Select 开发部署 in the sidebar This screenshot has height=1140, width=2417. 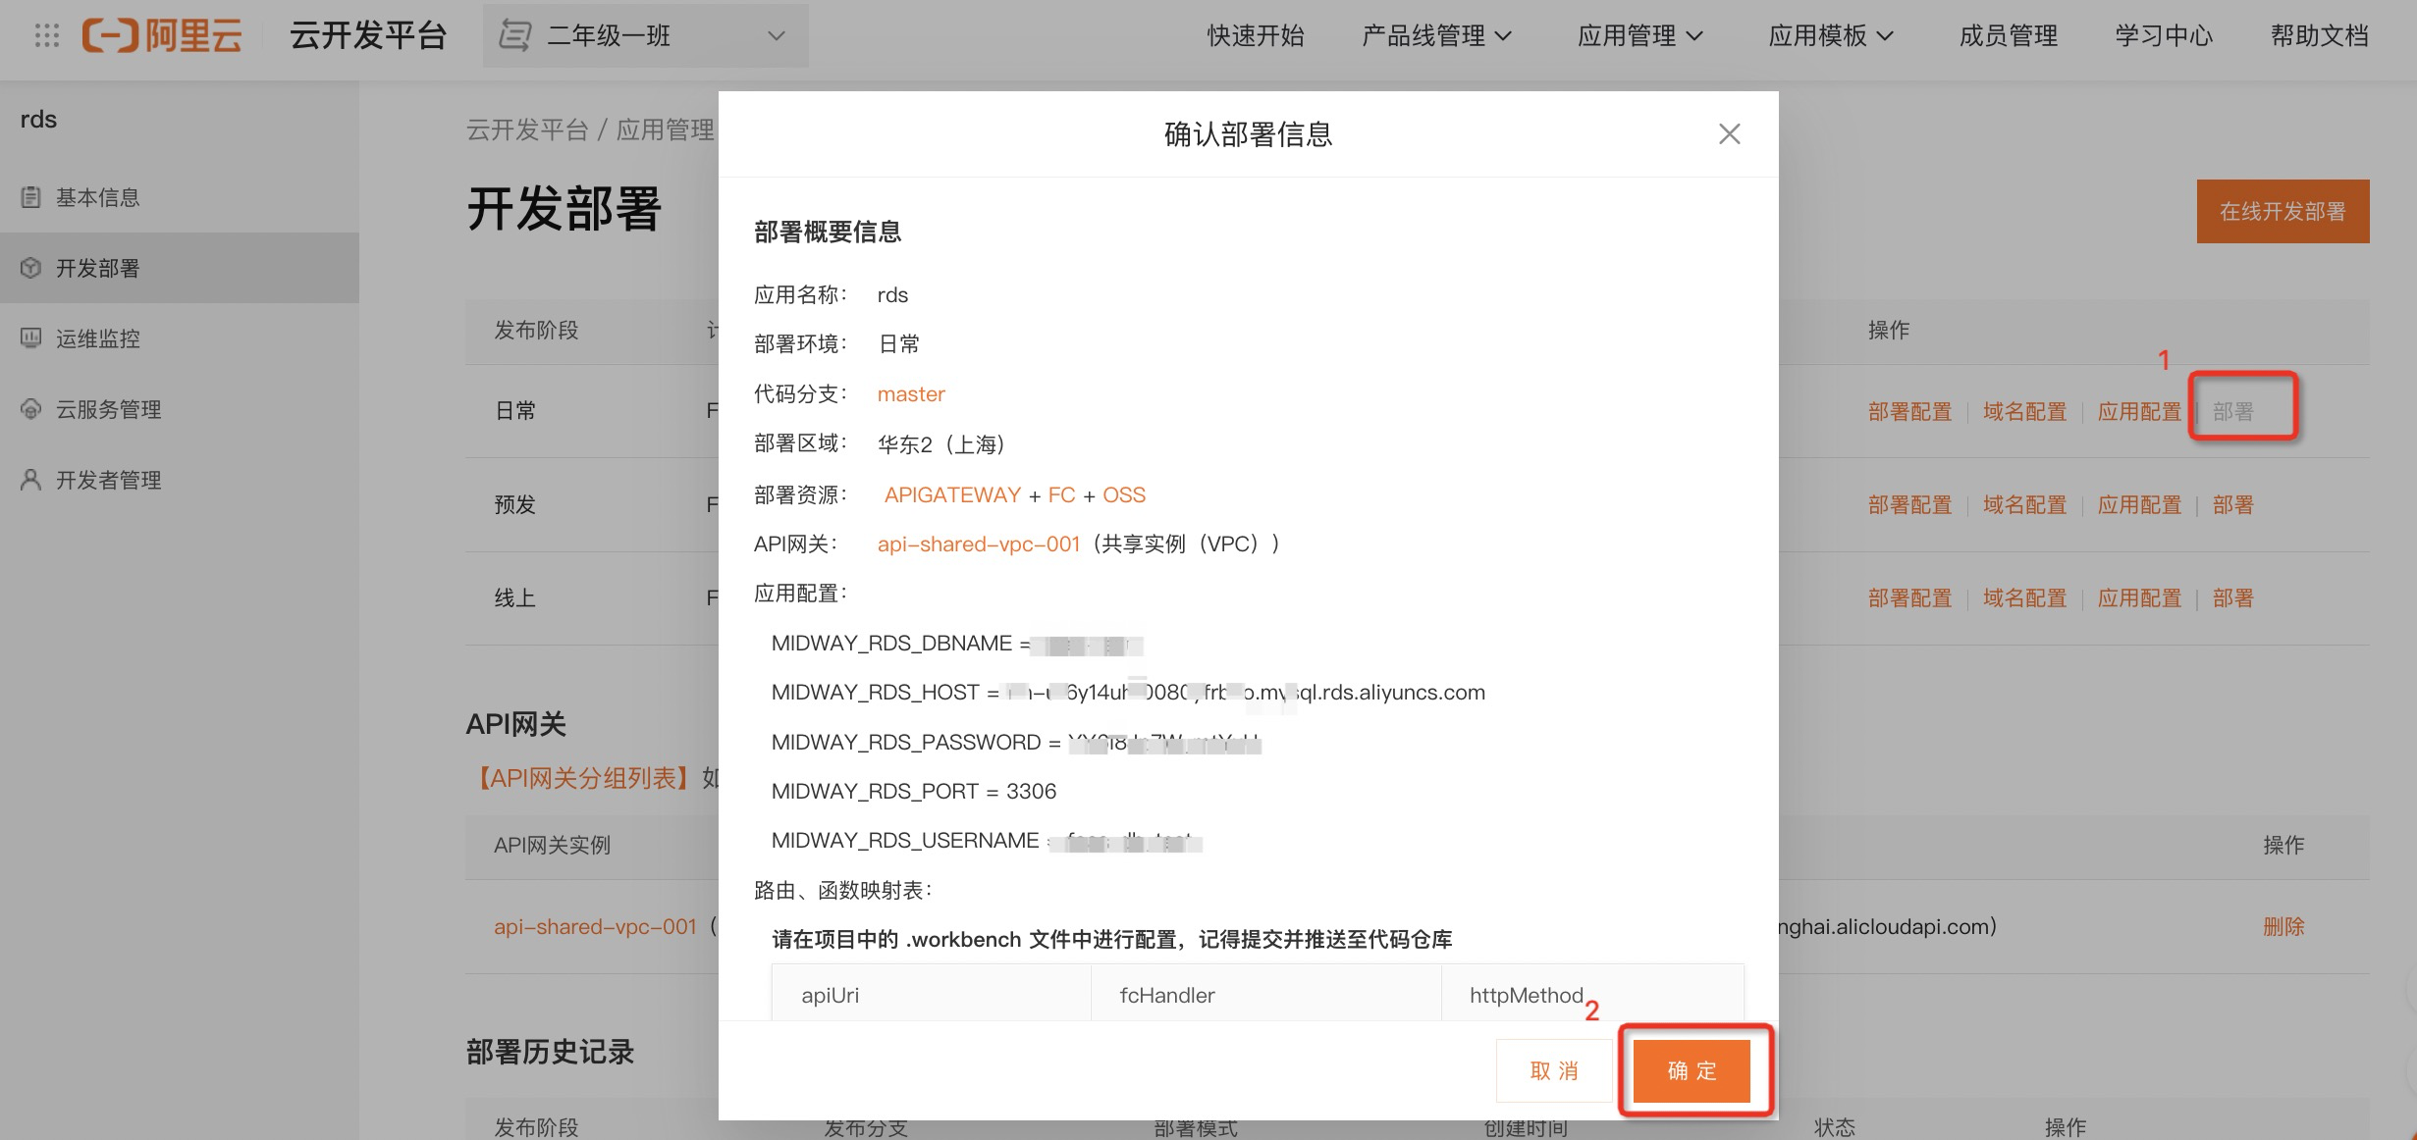(x=180, y=268)
